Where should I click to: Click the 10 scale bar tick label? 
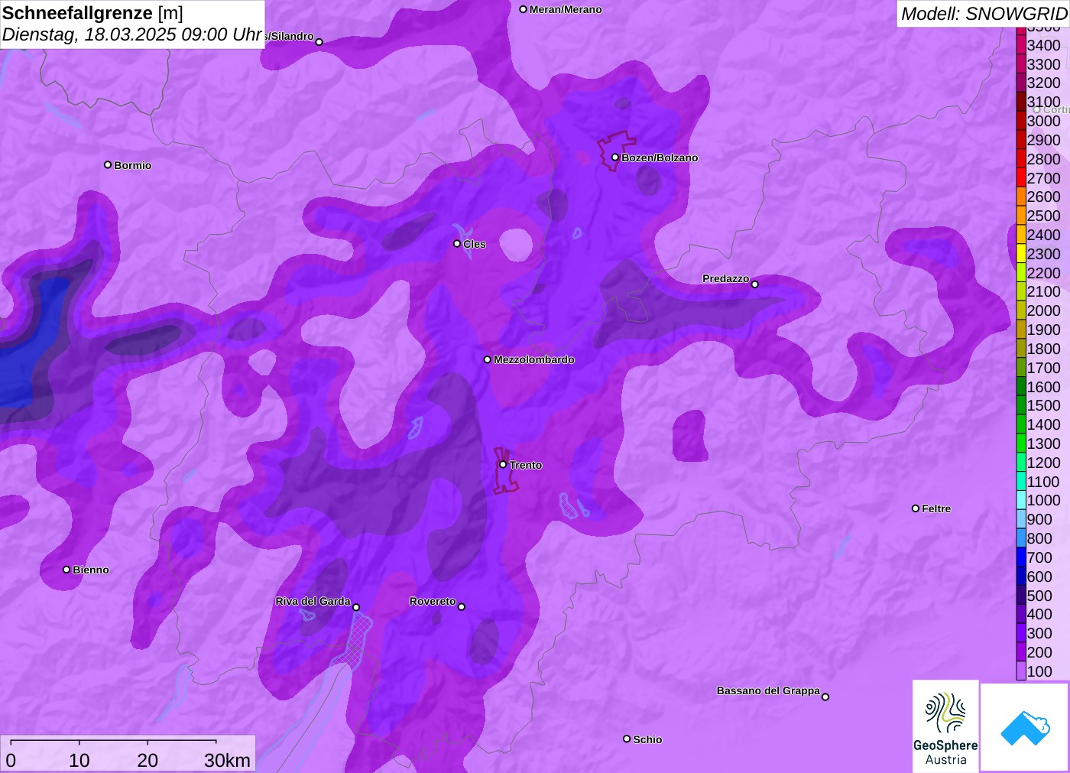pos(79,760)
